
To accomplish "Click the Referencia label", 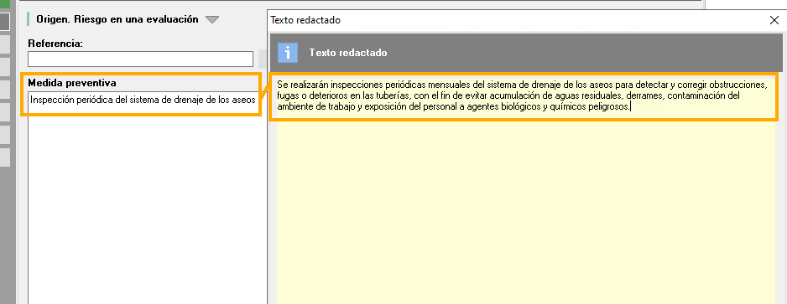I will pyautogui.click(x=55, y=43).
